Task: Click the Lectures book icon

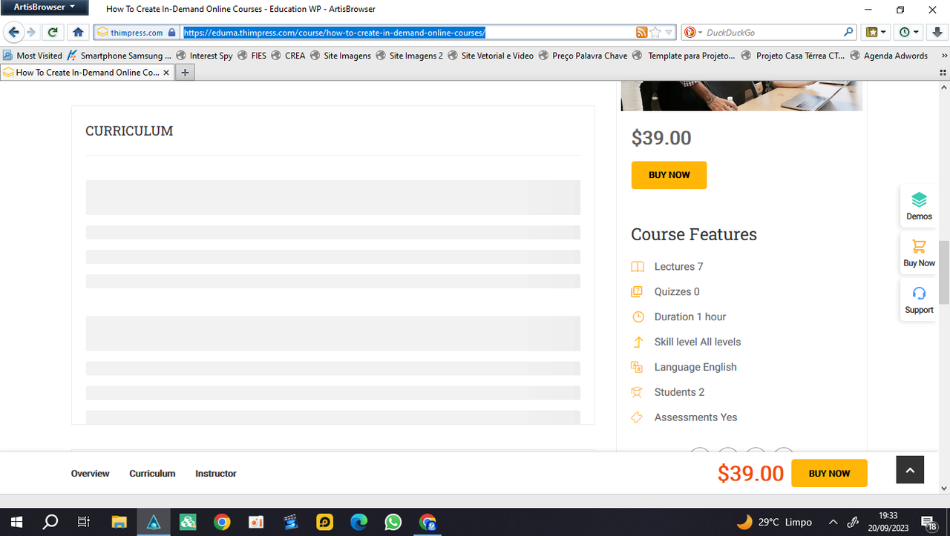Action: click(638, 267)
